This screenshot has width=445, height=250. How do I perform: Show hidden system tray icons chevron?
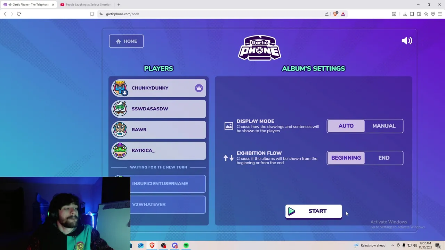coord(393,245)
